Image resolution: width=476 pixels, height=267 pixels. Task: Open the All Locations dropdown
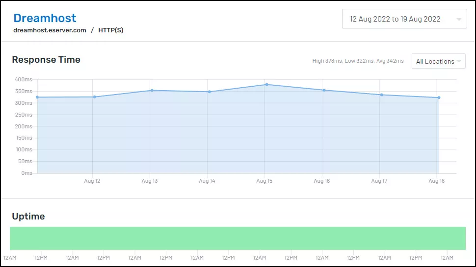438,61
